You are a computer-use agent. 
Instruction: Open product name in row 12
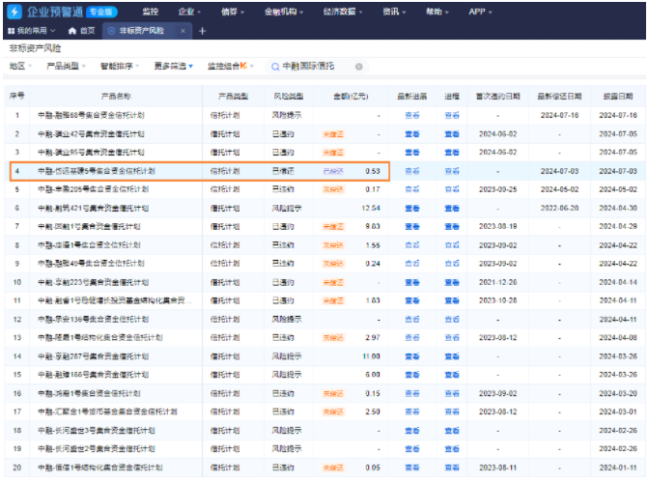[93, 319]
